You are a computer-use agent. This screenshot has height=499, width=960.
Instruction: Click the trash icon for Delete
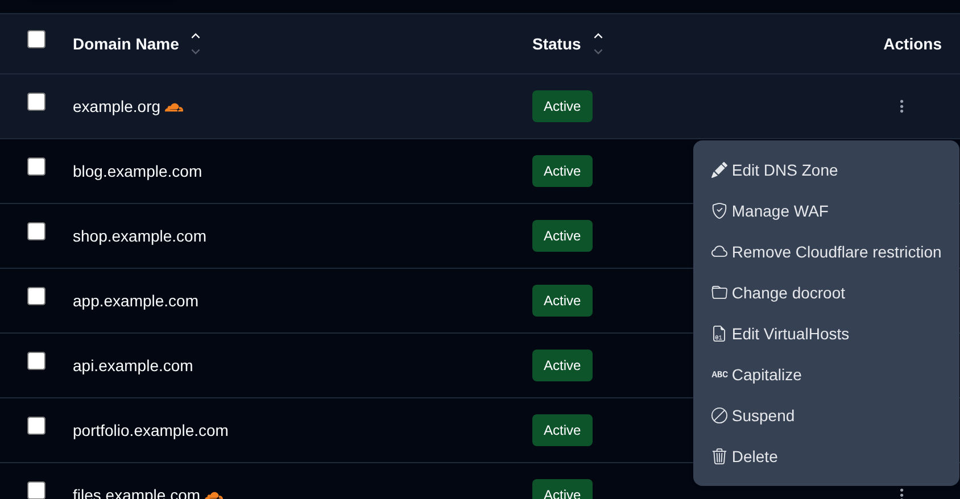(x=719, y=456)
